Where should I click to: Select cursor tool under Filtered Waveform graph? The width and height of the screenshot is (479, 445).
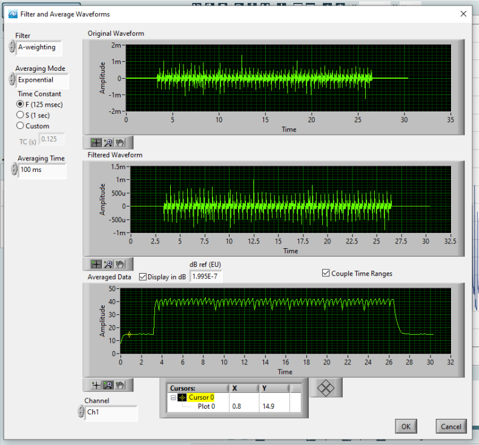pos(96,264)
